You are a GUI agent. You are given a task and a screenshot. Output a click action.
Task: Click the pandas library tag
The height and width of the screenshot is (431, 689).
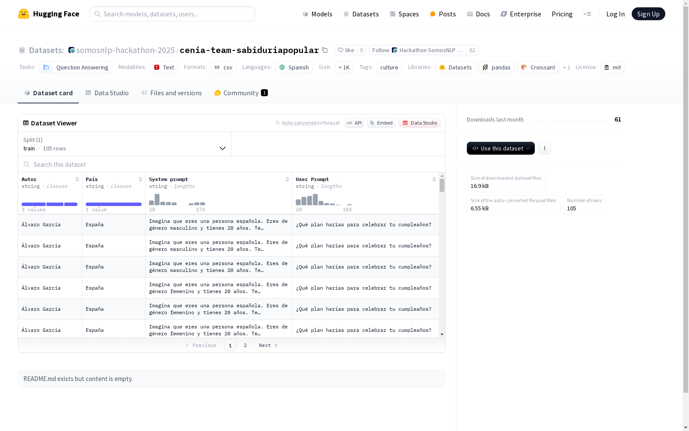497,67
